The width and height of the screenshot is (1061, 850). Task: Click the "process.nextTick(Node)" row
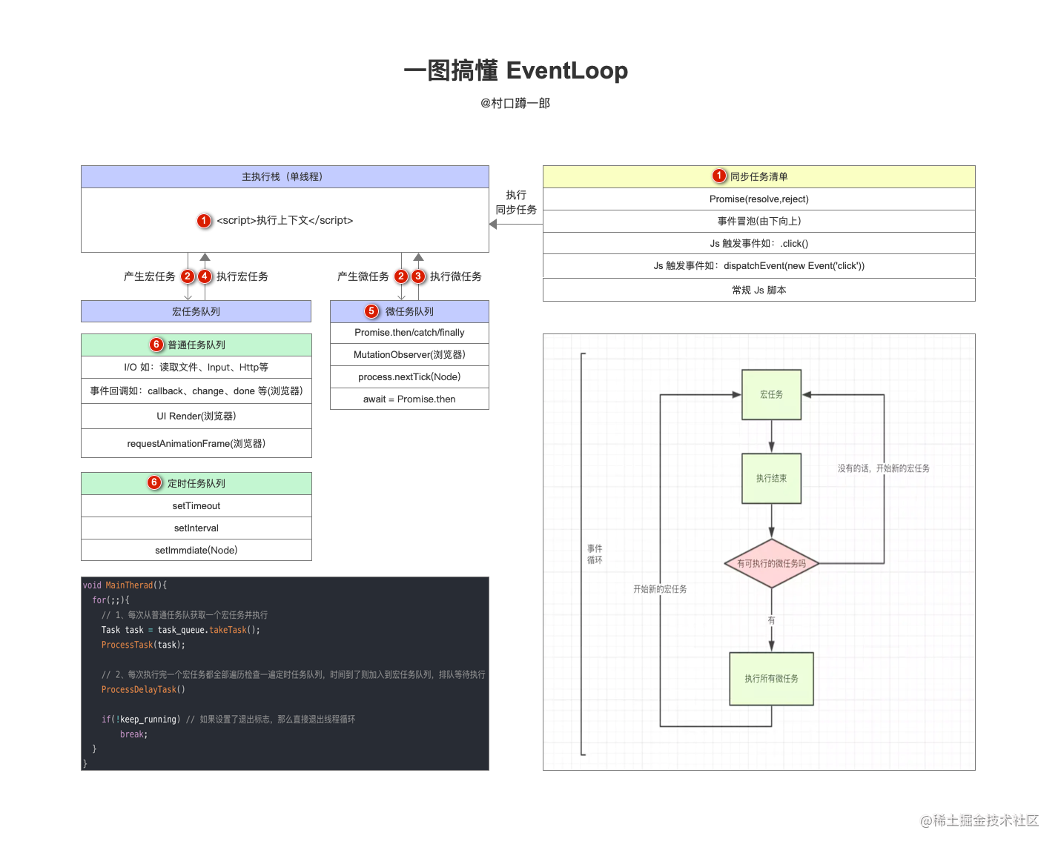(x=409, y=377)
